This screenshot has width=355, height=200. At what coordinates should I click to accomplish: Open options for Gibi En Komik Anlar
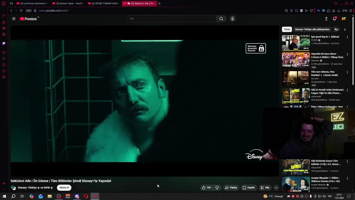(347, 90)
